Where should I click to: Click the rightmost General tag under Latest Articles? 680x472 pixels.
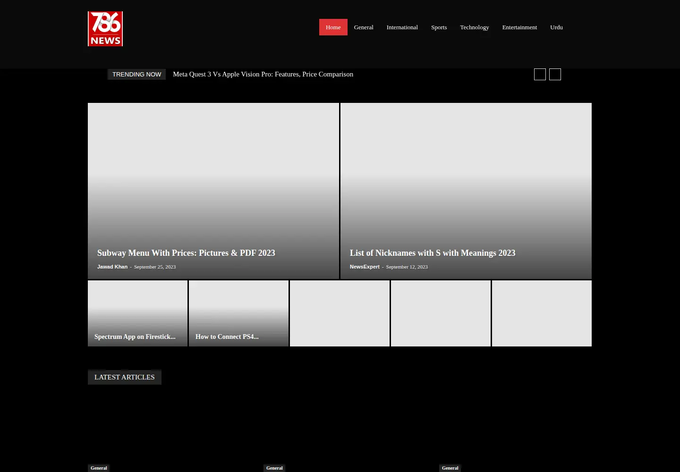[450, 468]
